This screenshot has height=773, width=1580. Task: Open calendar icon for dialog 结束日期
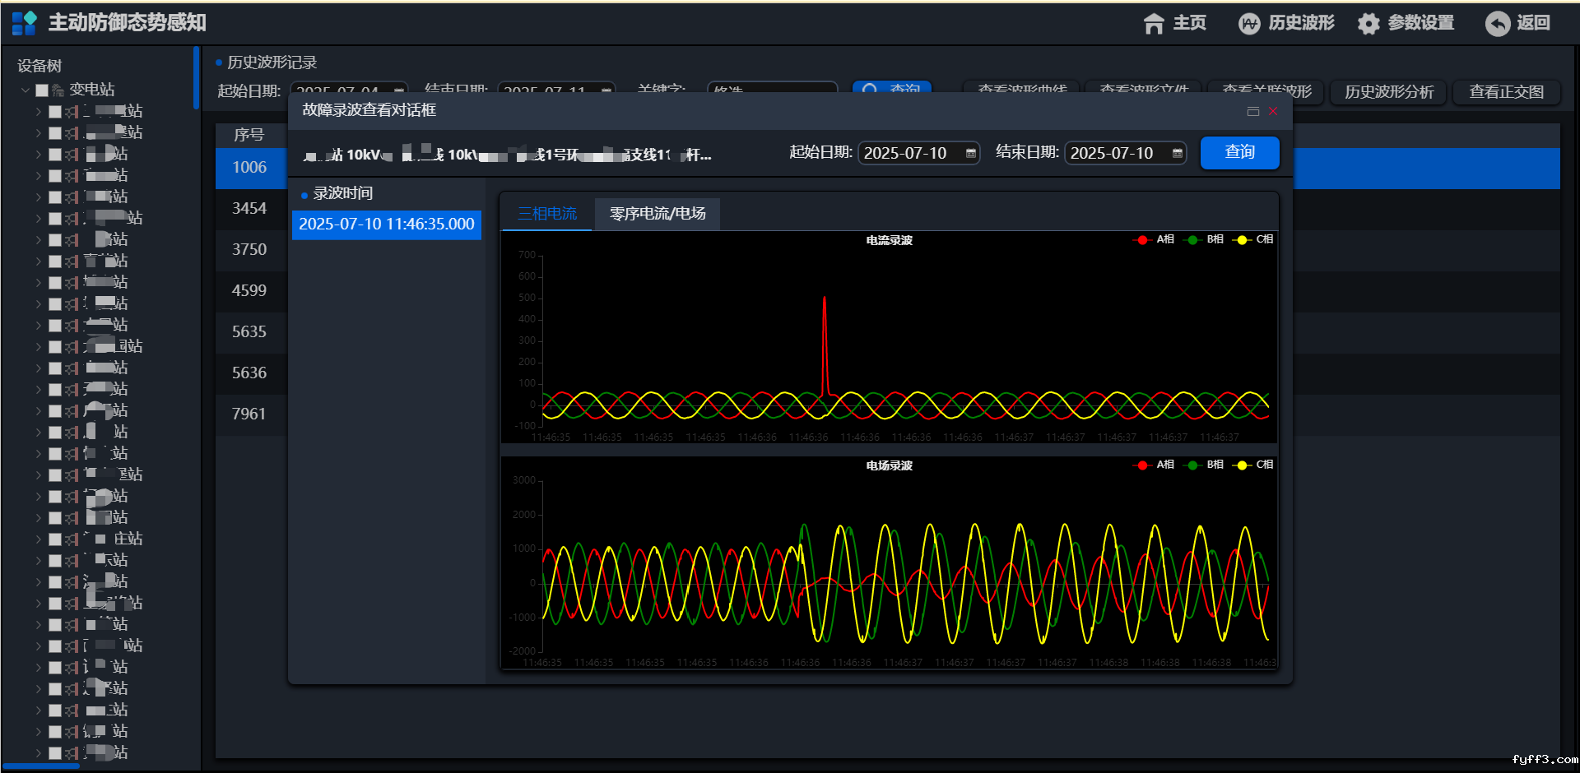click(1178, 154)
